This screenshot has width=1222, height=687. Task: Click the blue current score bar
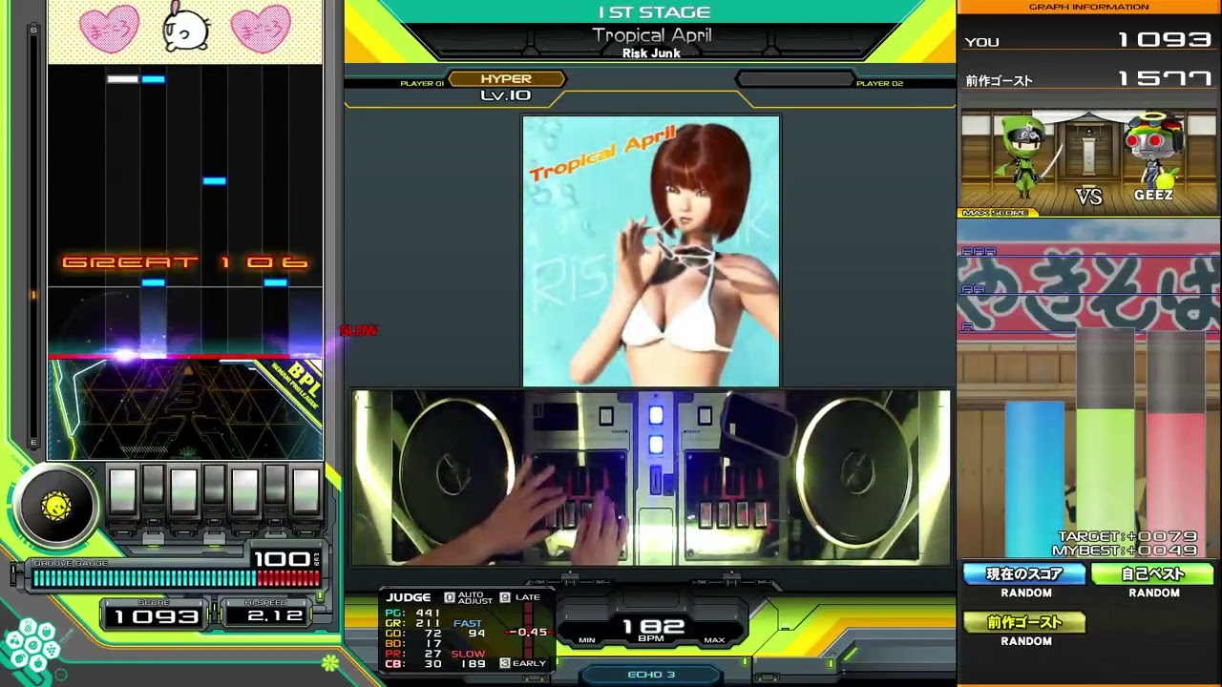1035,479
